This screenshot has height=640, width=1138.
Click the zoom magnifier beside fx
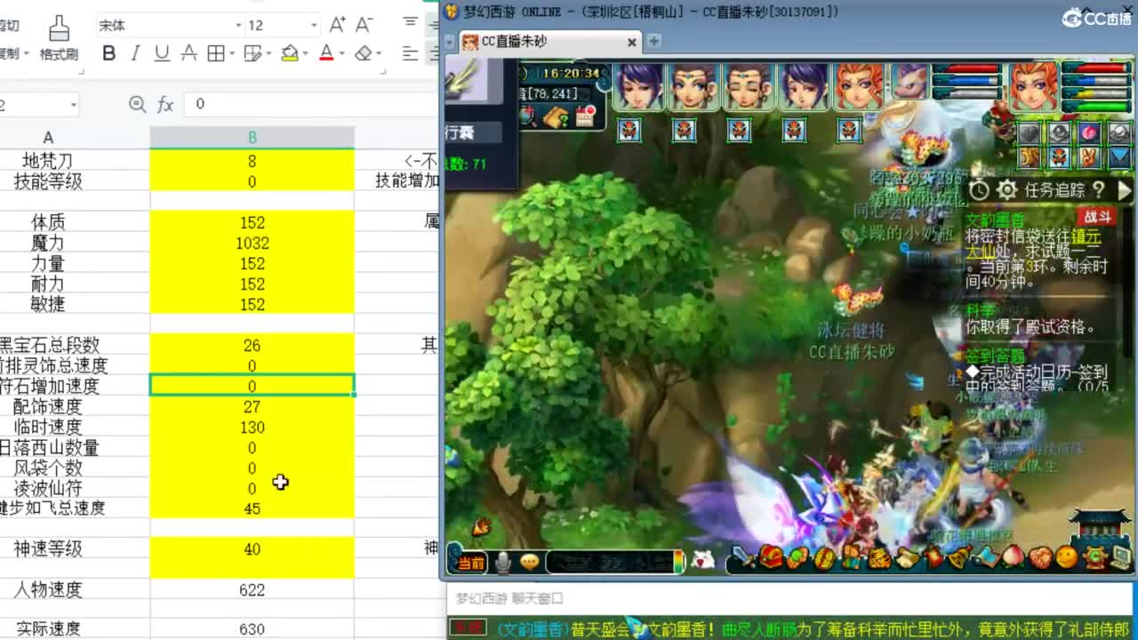[137, 105]
